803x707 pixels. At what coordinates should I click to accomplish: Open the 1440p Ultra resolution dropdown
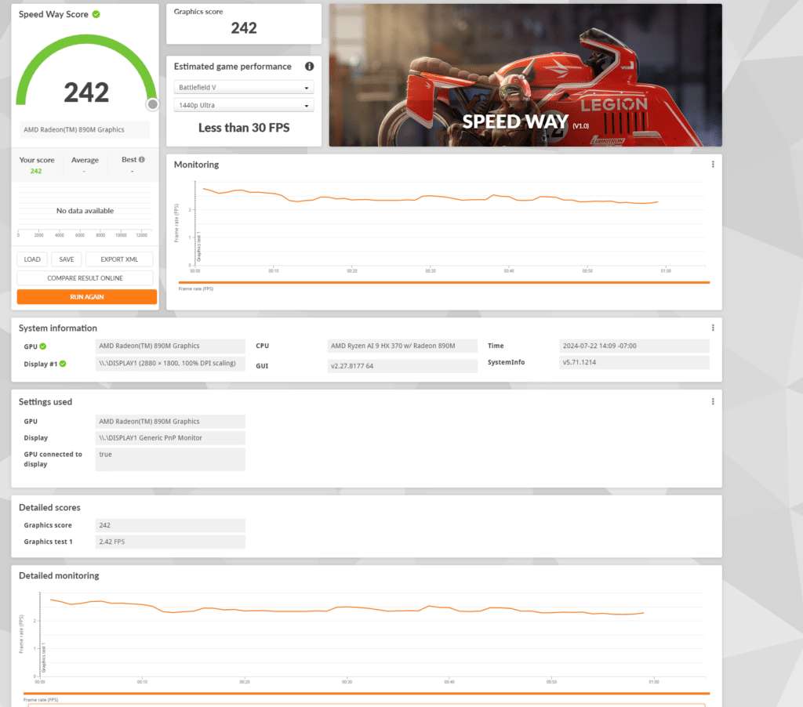pos(244,105)
